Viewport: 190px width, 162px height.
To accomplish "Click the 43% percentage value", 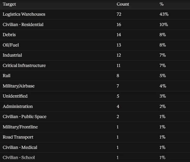I will [x=164, y=14].
